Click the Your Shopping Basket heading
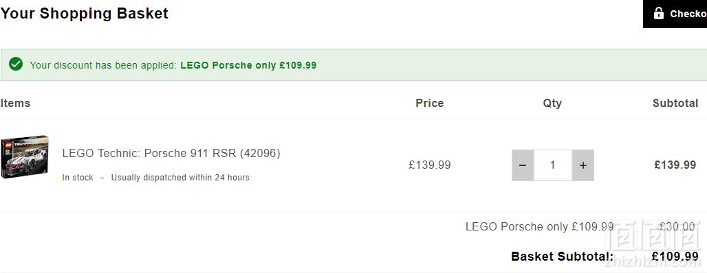 (85, 13)
